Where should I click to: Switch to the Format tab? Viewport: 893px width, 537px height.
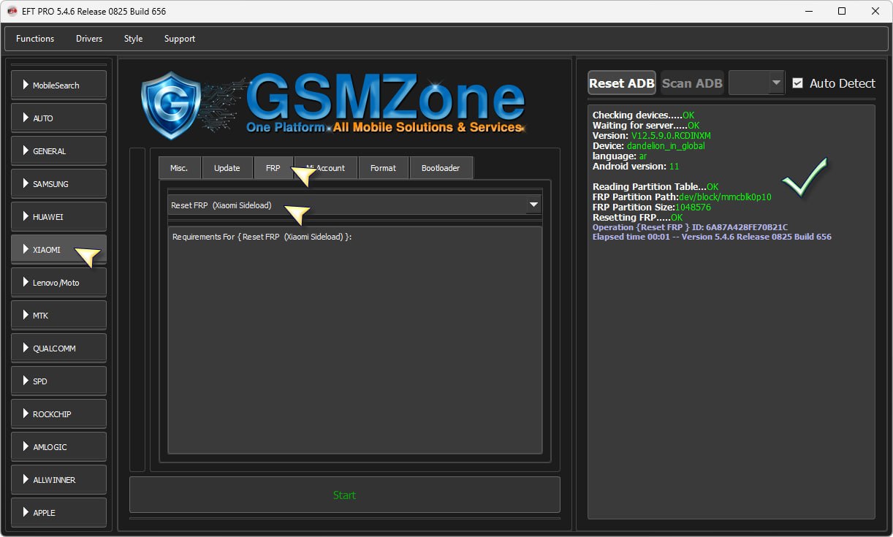coord(383,167)
